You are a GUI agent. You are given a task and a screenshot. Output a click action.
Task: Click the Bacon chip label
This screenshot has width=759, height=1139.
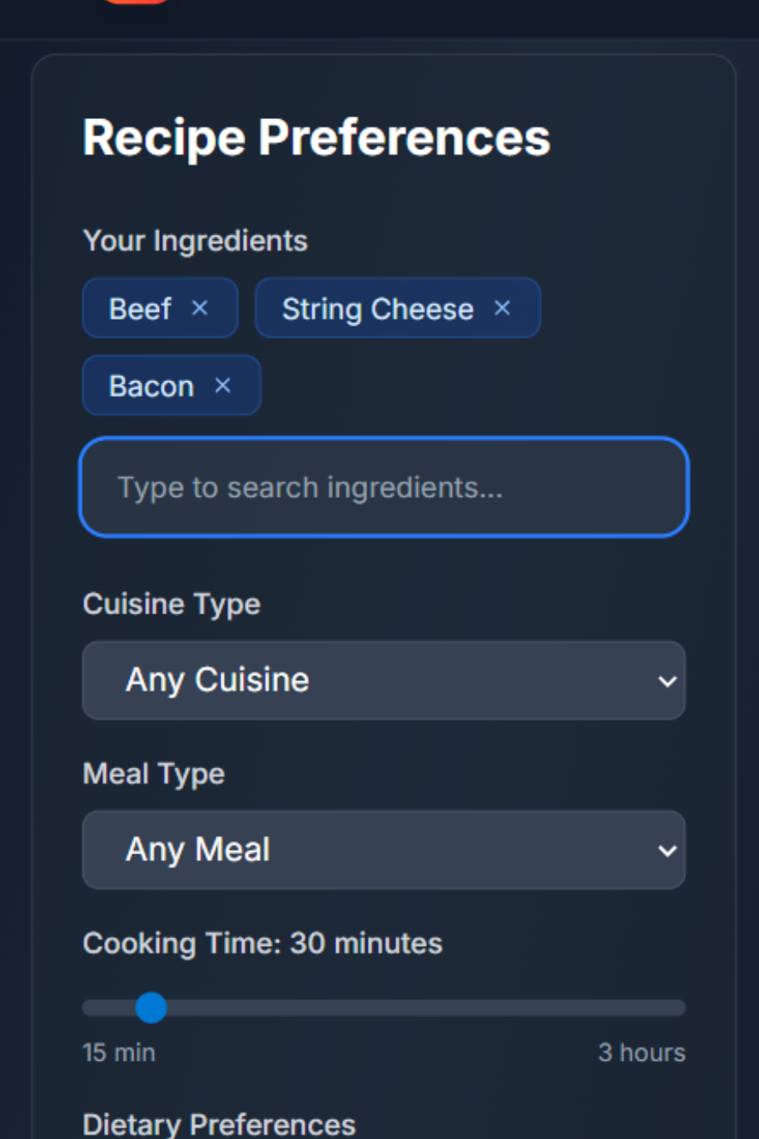click(x=151, y=386)
